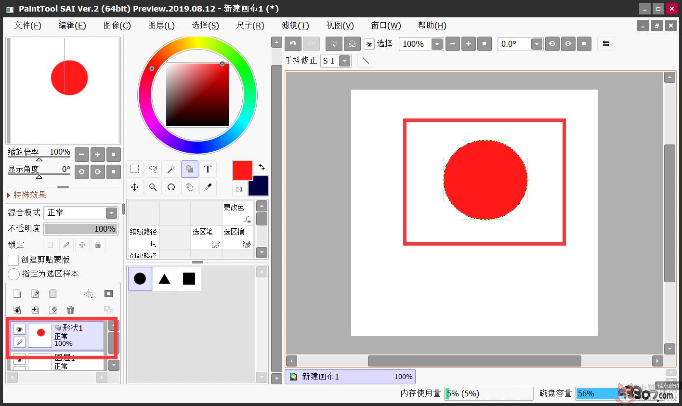Screen dimensions: 682x406
Task: Select the rectangular selection tool
Action: coord(135,169)
